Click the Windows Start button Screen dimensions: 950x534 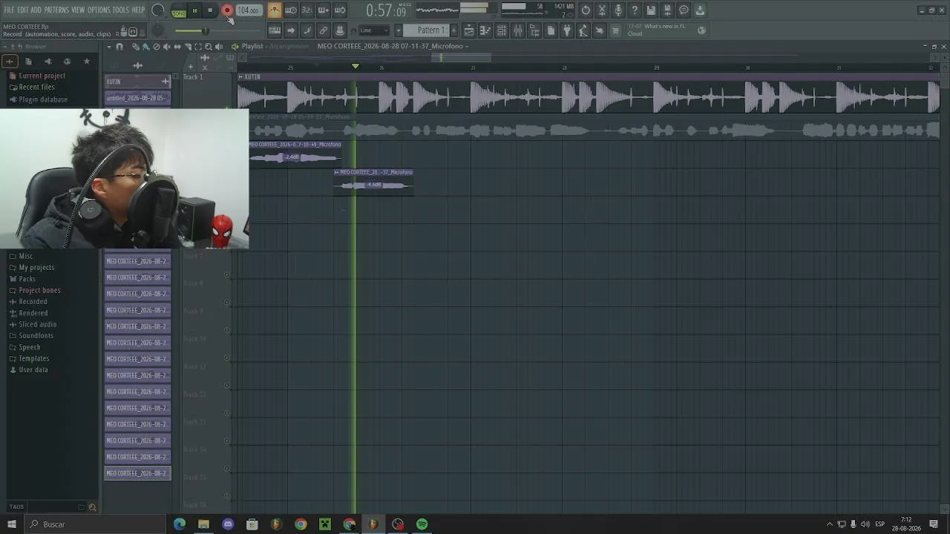11,524
